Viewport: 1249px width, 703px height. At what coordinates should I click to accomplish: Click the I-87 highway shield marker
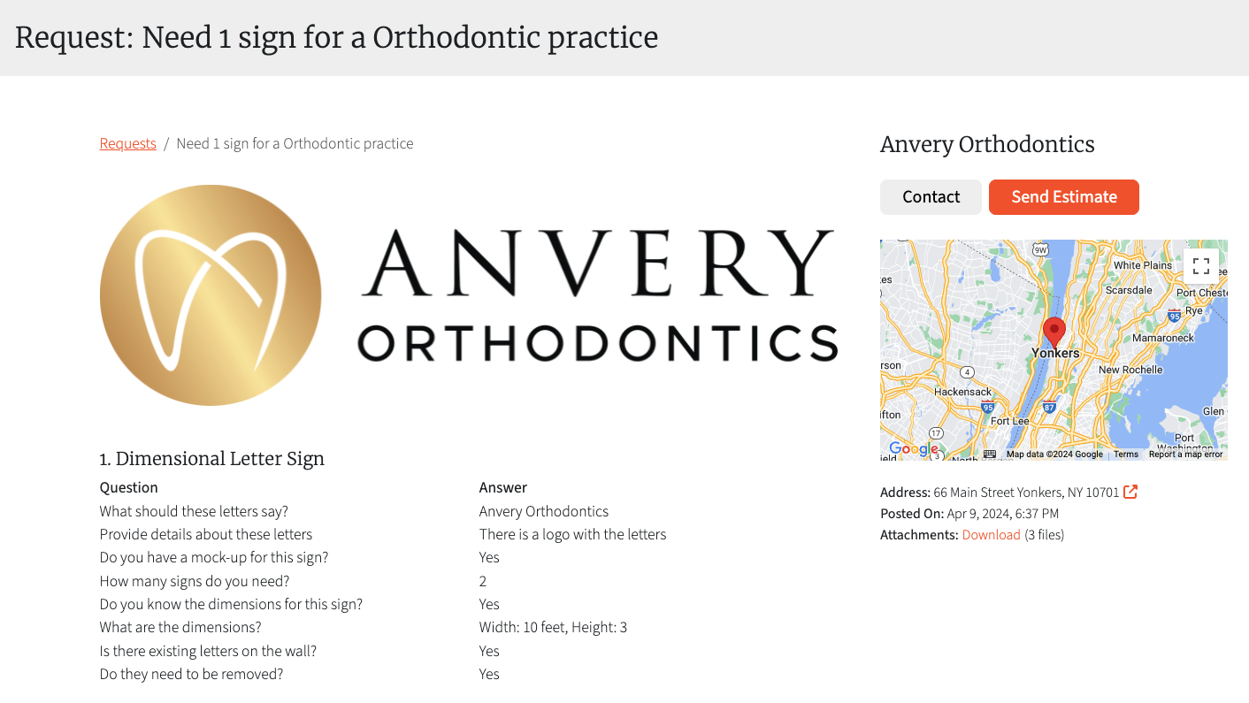click(x=1049, y=407)
